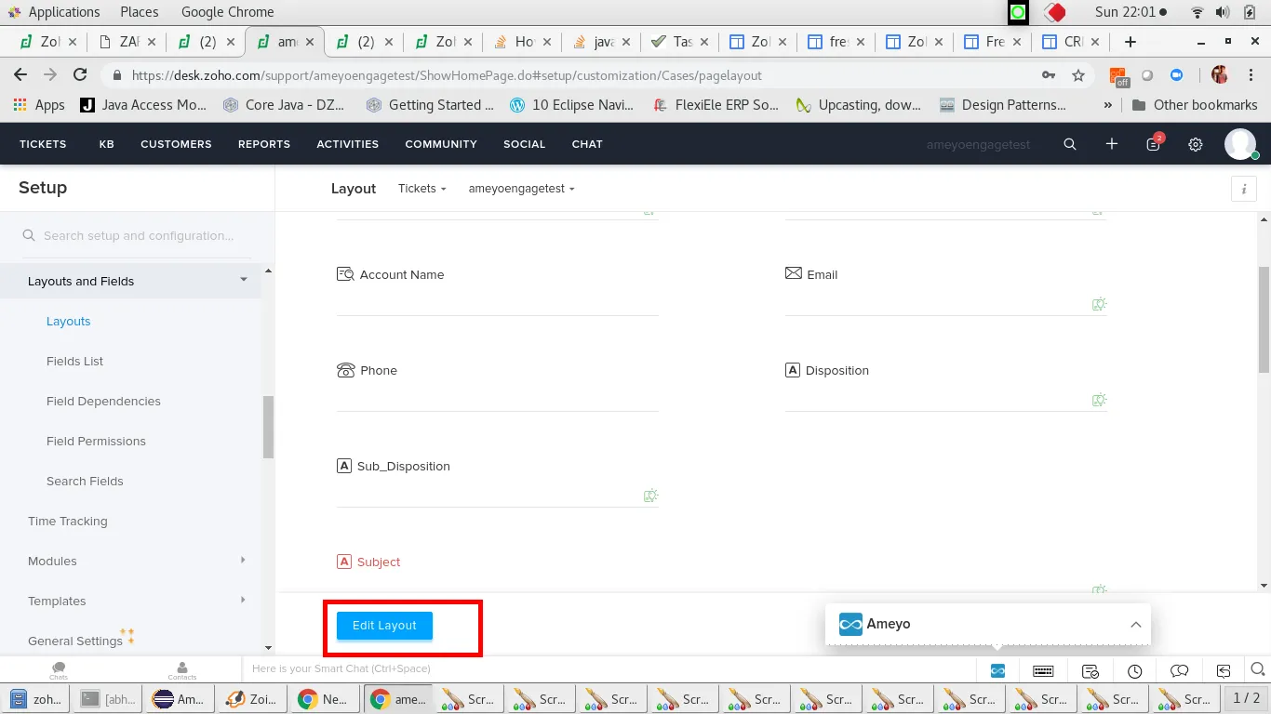
Task: Click the reply-arrow icon in bottom bar
Action: click(x=1224, y=670)
